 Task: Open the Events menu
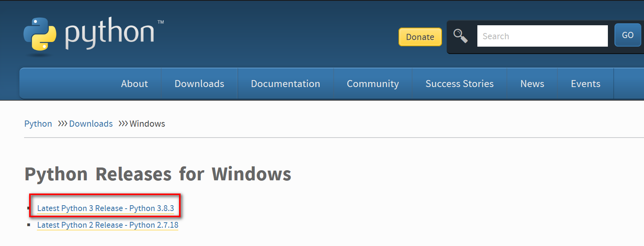coord(585,84)
